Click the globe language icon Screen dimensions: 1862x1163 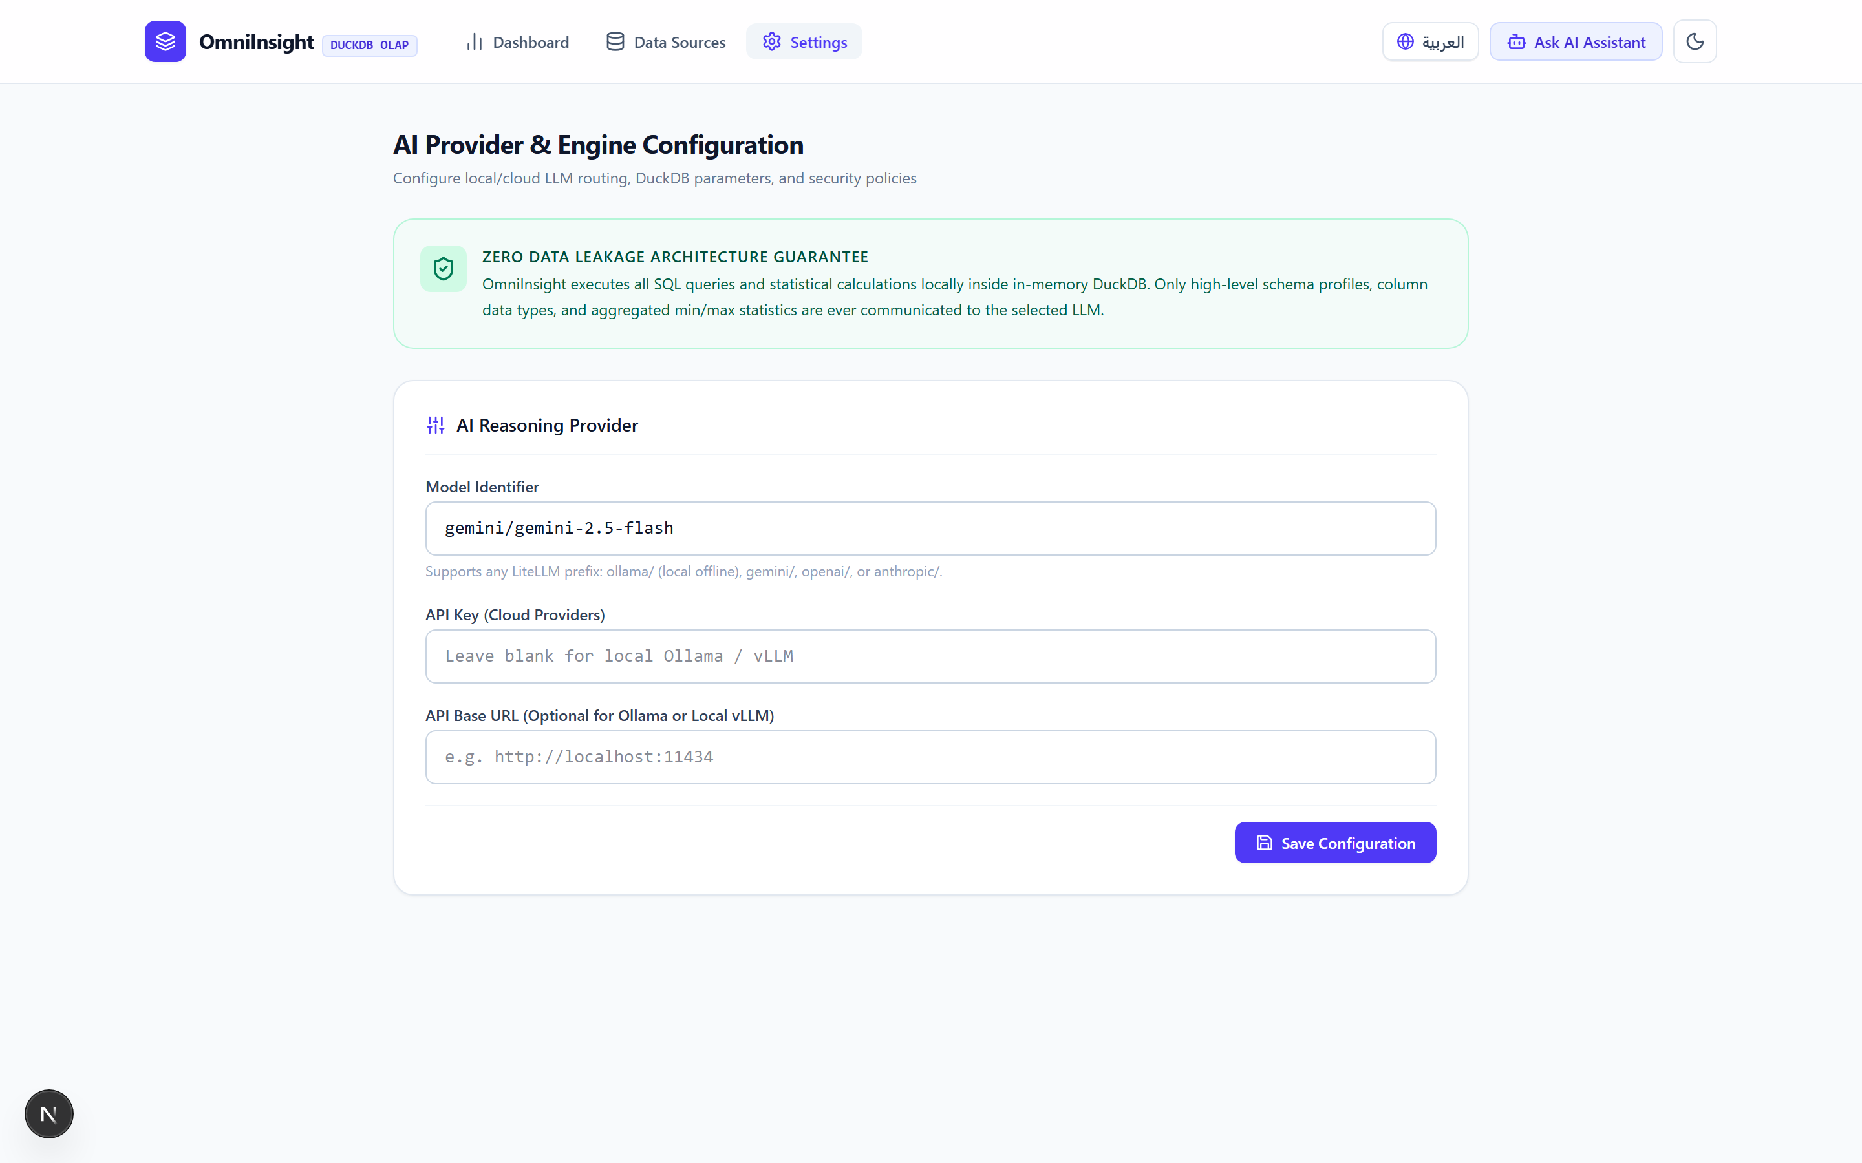pyautogui.click(x=1405, y=41)
